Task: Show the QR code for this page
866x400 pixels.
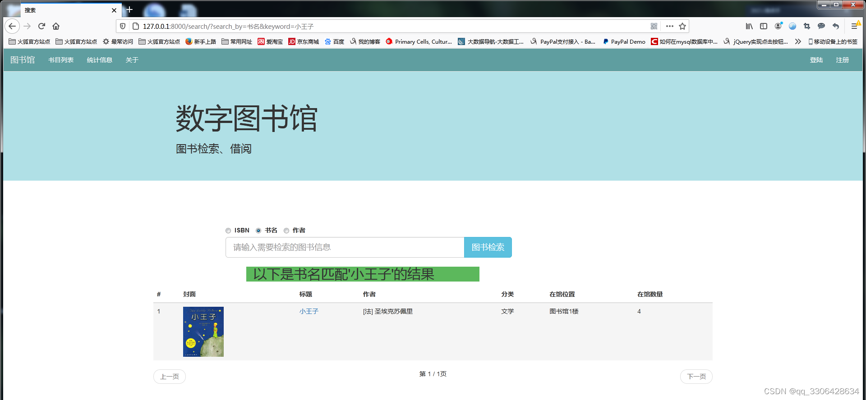Action: [x=654, y=26]
